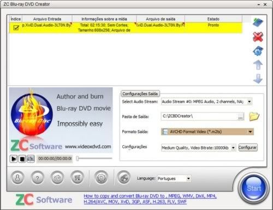Uncheck the file row checkbox
The height and width of the screenshot is (210, 273).
tap(16, 28)
